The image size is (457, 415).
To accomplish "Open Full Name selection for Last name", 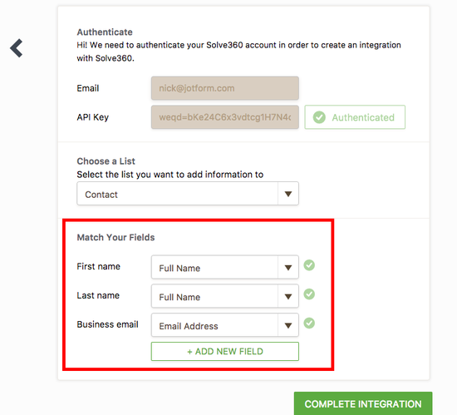I will click(x=225, y=296).
